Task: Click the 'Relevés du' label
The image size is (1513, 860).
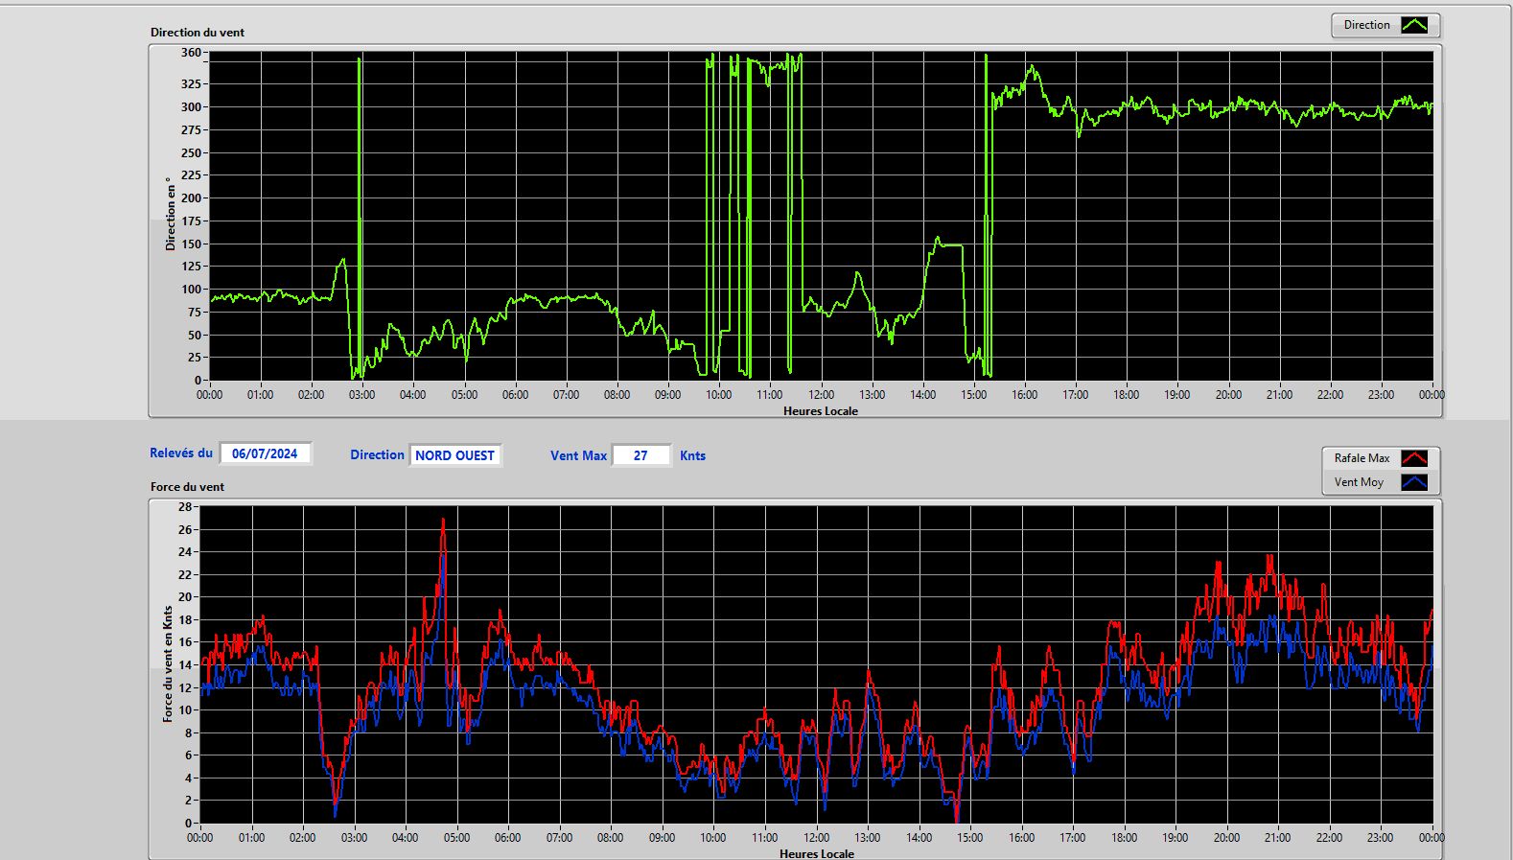Action: tap(181, 453)
